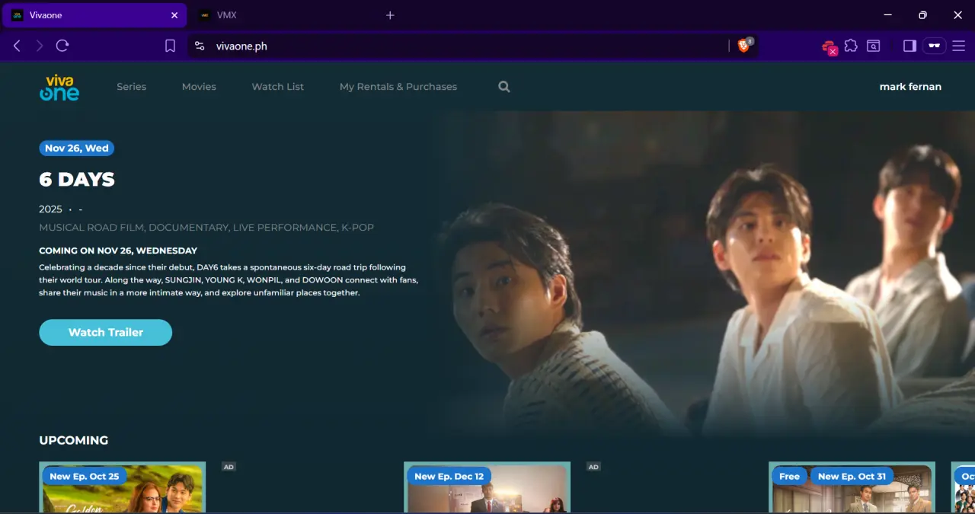Viewport: 975px width, 514px height.
Task: Minimize the browser window
Action: pos(888,15)
